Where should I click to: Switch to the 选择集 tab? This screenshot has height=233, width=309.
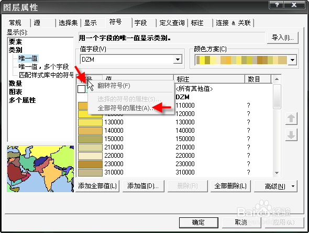pos(68,23)
